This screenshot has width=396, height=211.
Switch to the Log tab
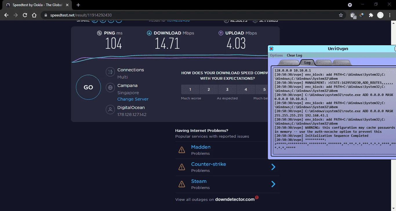coord(307,63)
